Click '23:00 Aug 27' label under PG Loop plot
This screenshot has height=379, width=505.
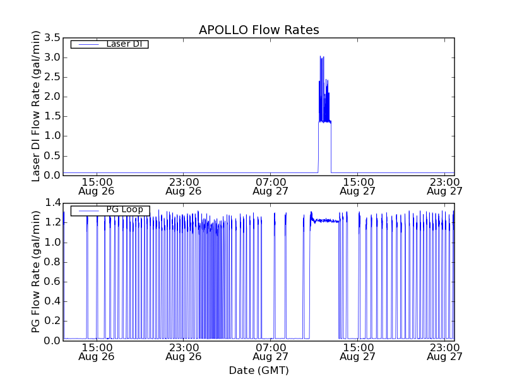(x=445, y=352)
